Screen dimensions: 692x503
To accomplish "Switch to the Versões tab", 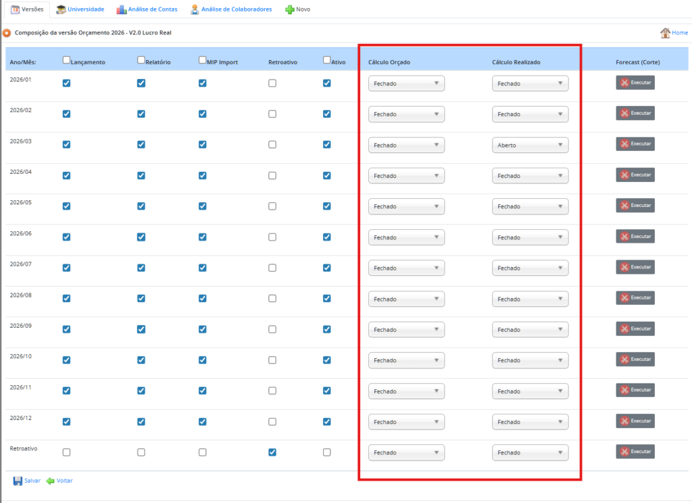I will point(26,9).
